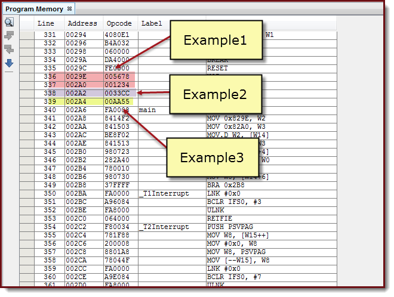Click the blue down arrow icon
Image resolution: width=394 pixels, height=297 pixels.
click(9, 62)
